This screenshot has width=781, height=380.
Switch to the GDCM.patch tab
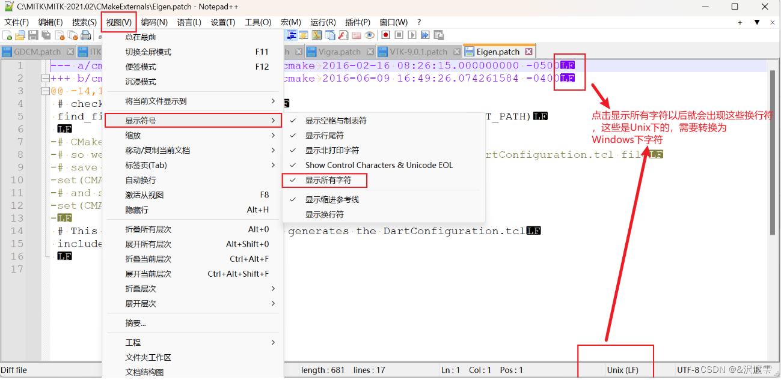tap(36, 52)
